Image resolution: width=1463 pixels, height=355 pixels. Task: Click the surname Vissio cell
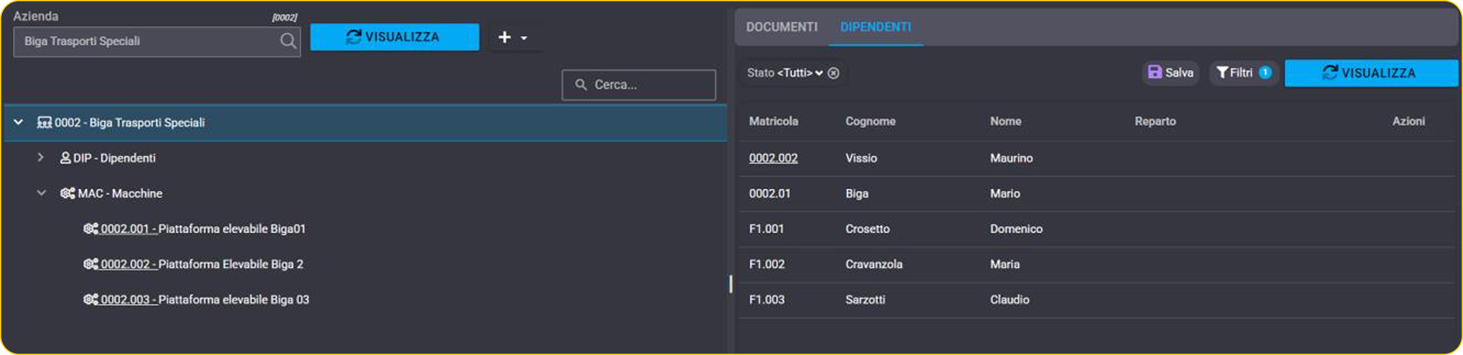tap(861, 159)
